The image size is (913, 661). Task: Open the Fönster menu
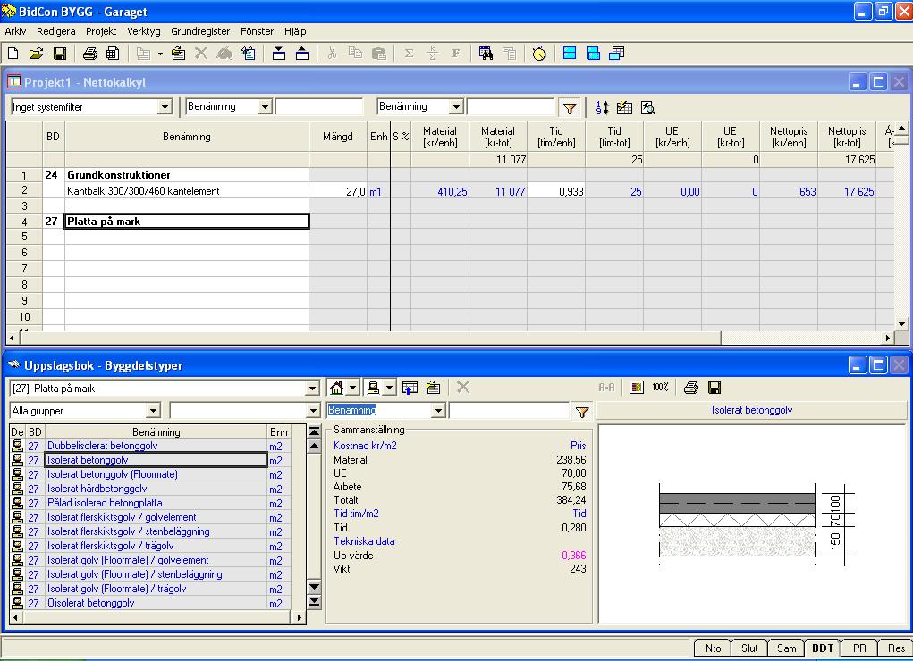[x=257, y=31]
